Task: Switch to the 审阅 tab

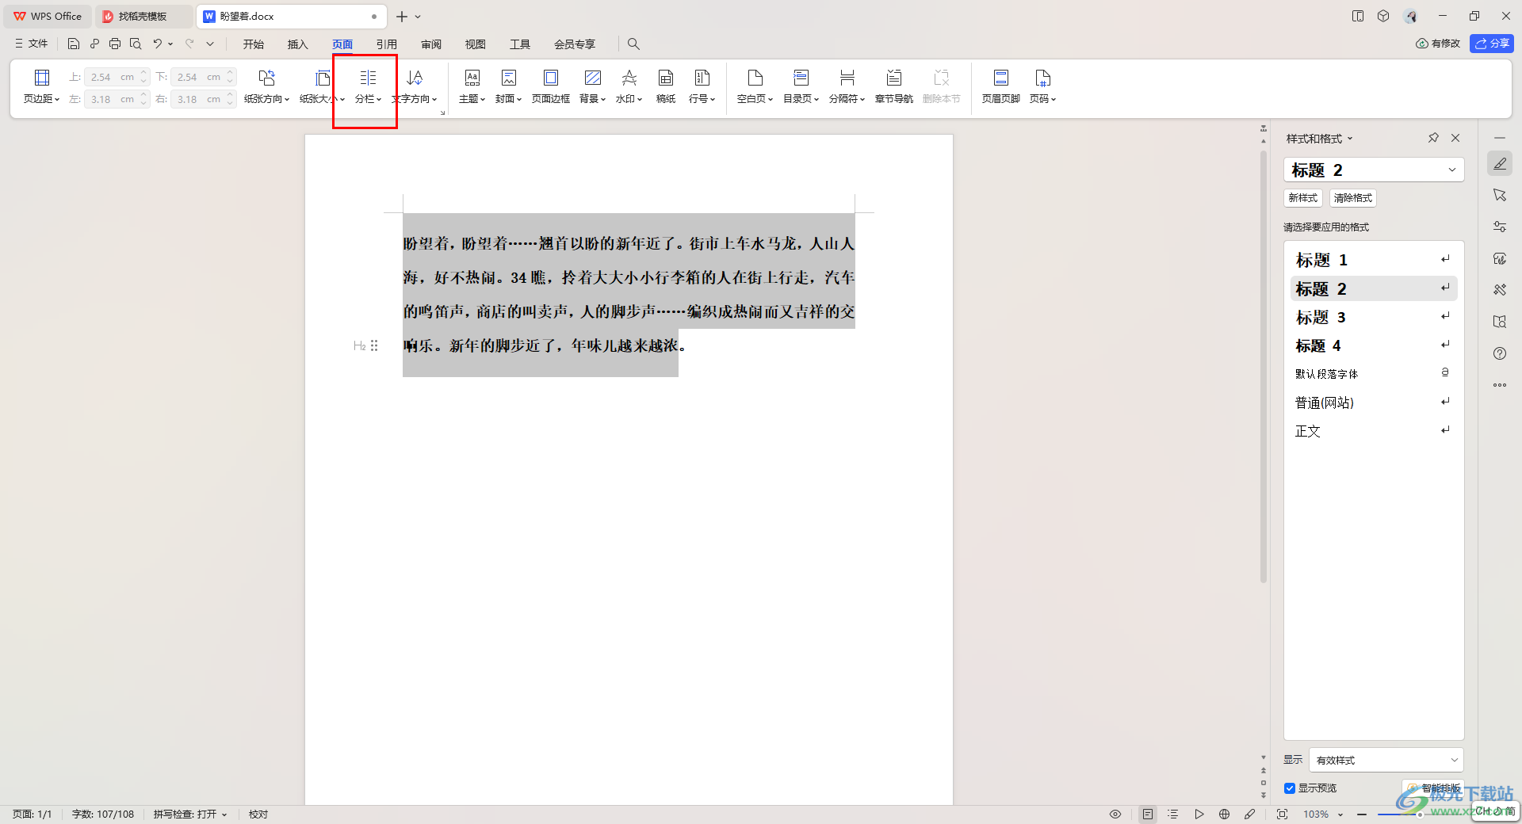Action: (431, 44)
